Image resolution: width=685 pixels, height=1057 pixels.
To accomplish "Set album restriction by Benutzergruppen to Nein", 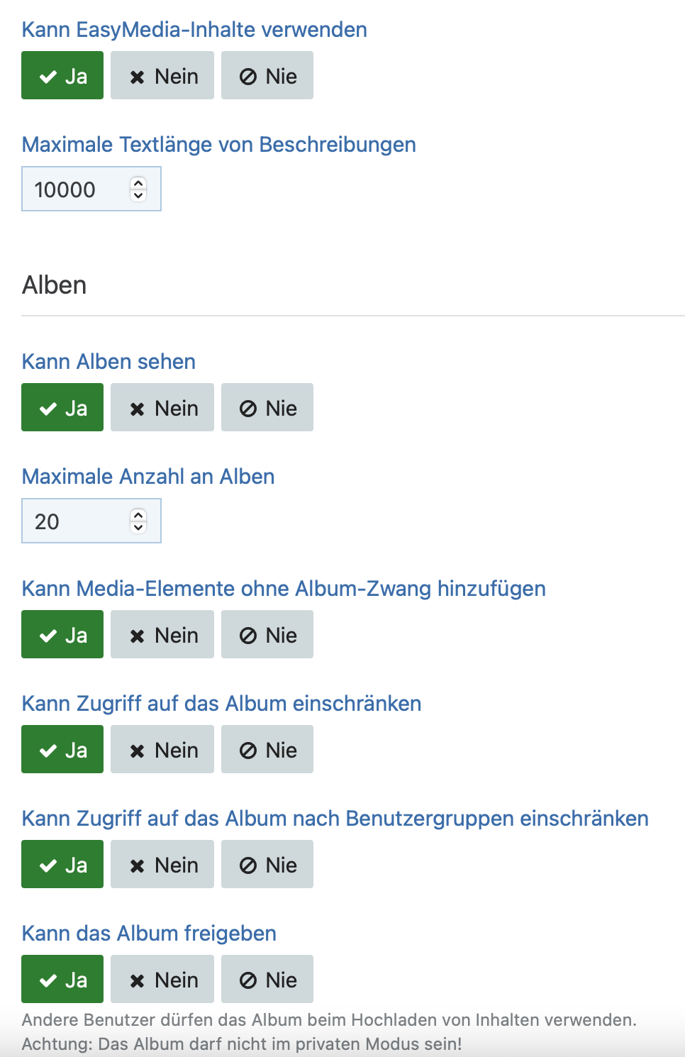I will [x=162, y=864].
